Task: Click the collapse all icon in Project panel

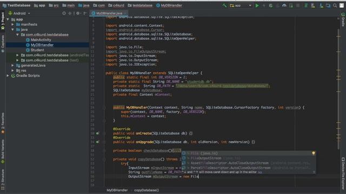Action: coord(70,13)
